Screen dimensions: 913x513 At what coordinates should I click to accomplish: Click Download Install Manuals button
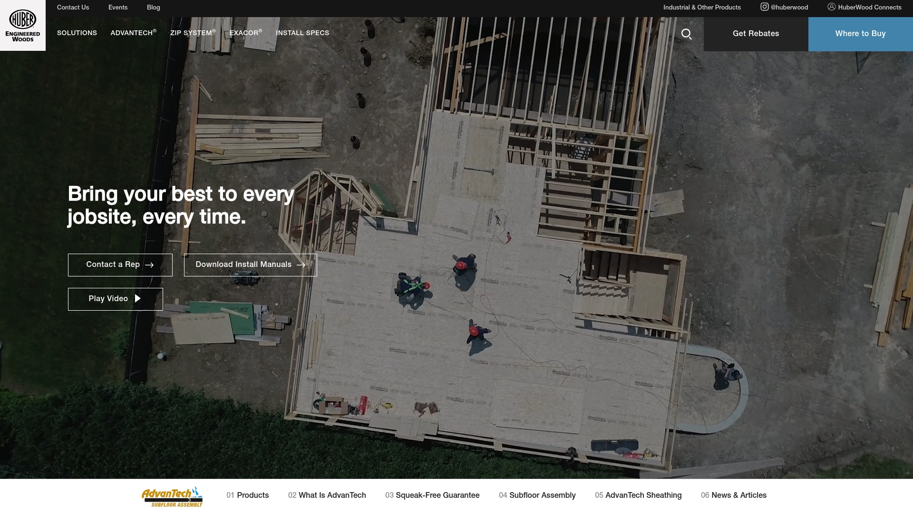point(251,265)
